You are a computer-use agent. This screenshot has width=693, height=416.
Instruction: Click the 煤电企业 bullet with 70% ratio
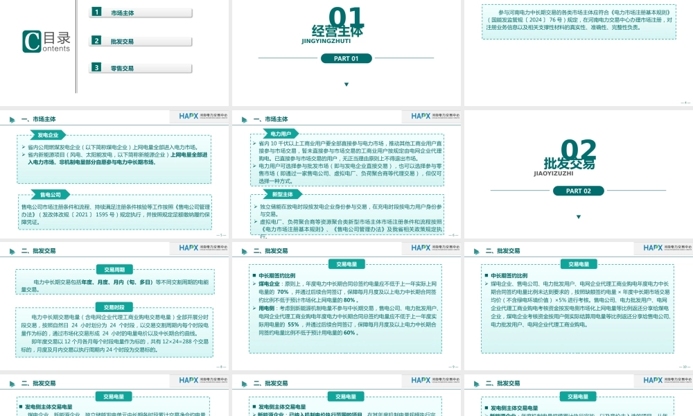[348, 292]
